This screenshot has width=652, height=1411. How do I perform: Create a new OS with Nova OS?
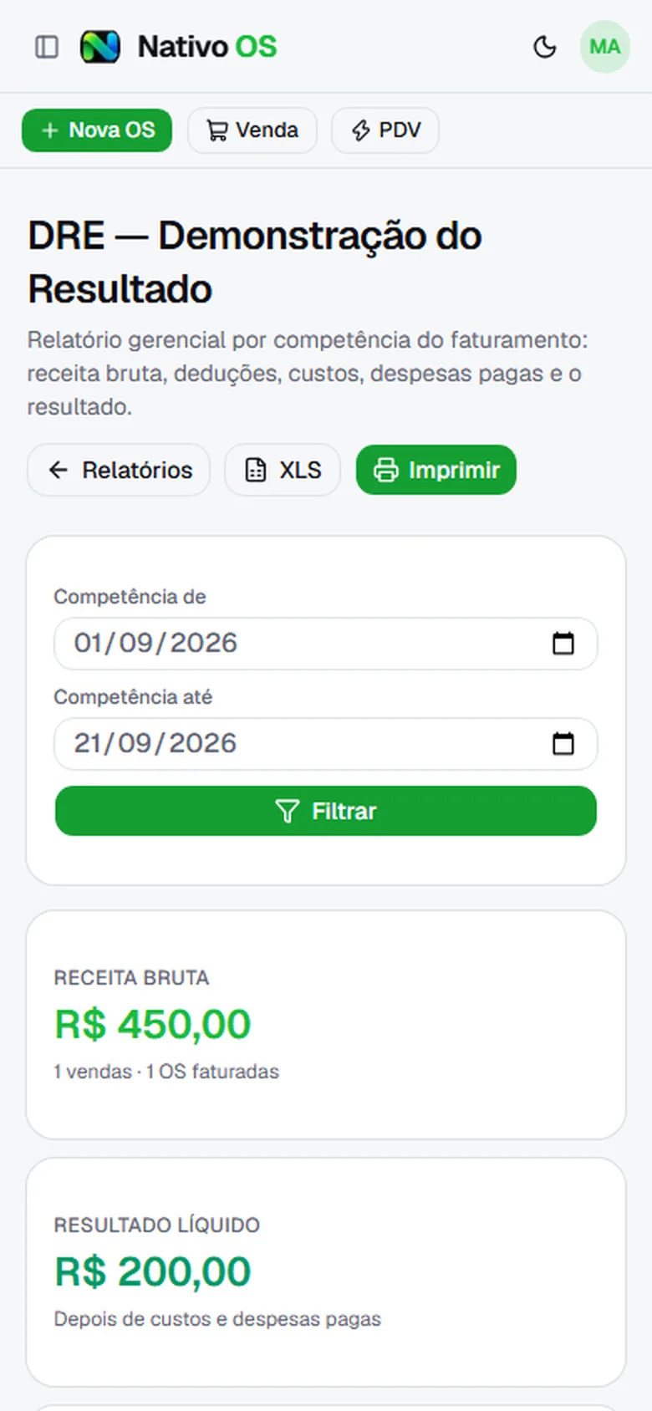click(x=97, y=130)
